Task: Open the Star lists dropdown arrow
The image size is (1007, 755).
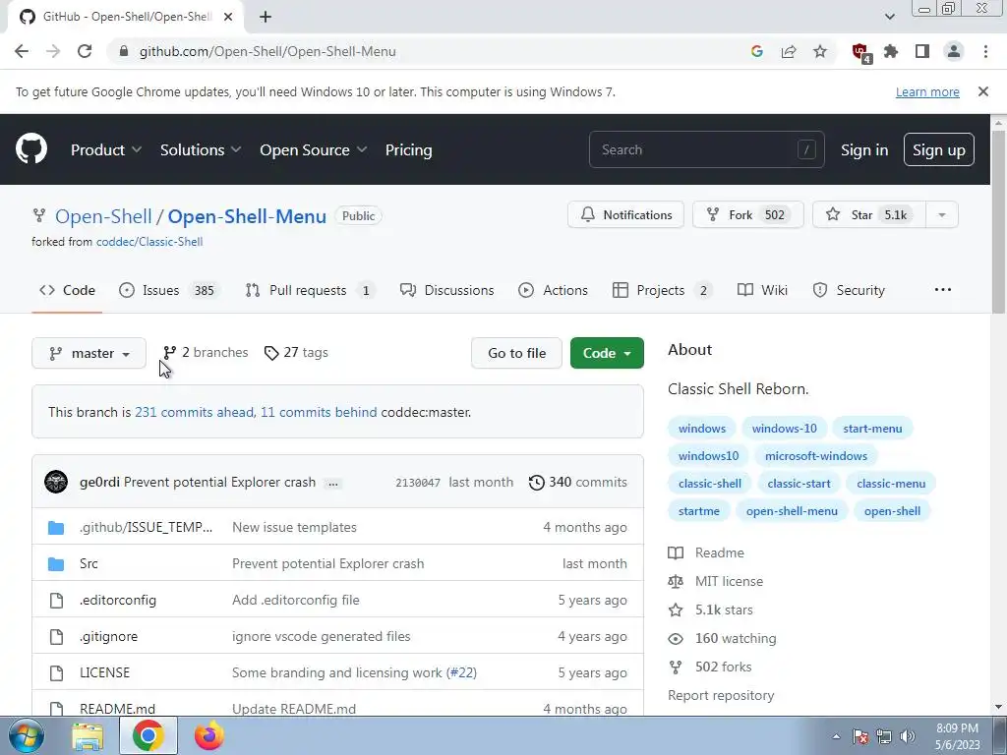Action: 942,215
